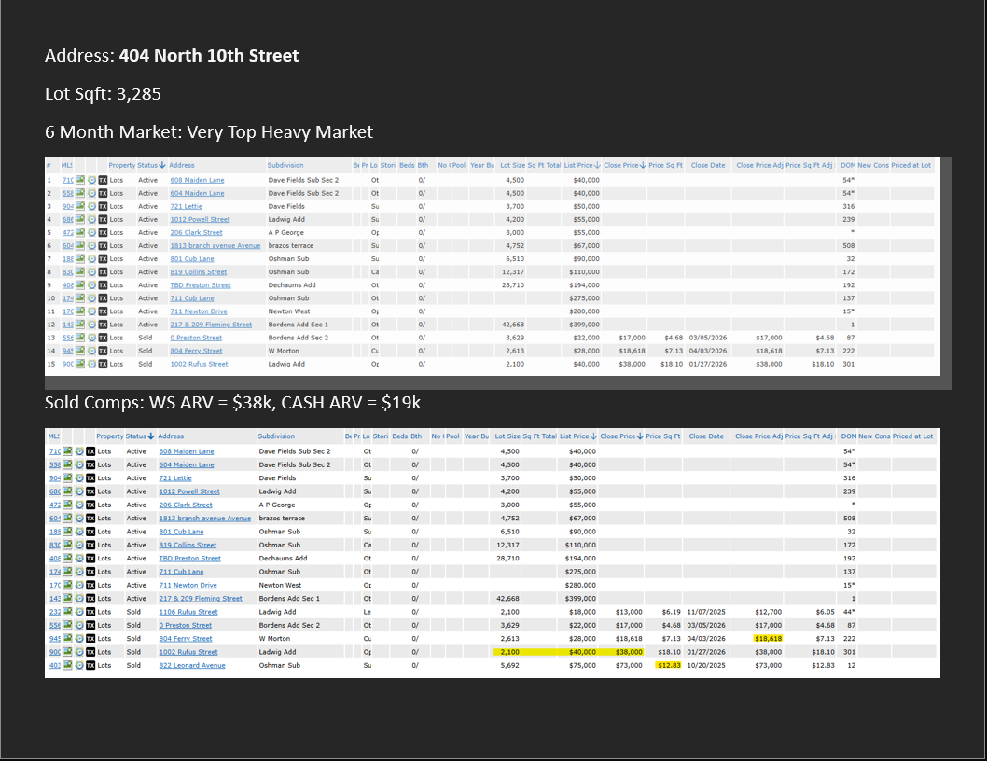Image resolution: width=987 pixels, height=761 pixels.
Task: Click Subdivision column header in Sold Comps table
Action: pos(276,436)
